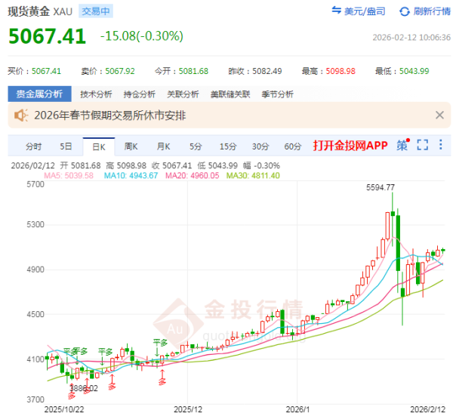Image resolution: width=453 pixels, height=413 pixels.
Task: Open 2026年春节假期交易所休市安排 notice
Action: (x=109, y=116)
